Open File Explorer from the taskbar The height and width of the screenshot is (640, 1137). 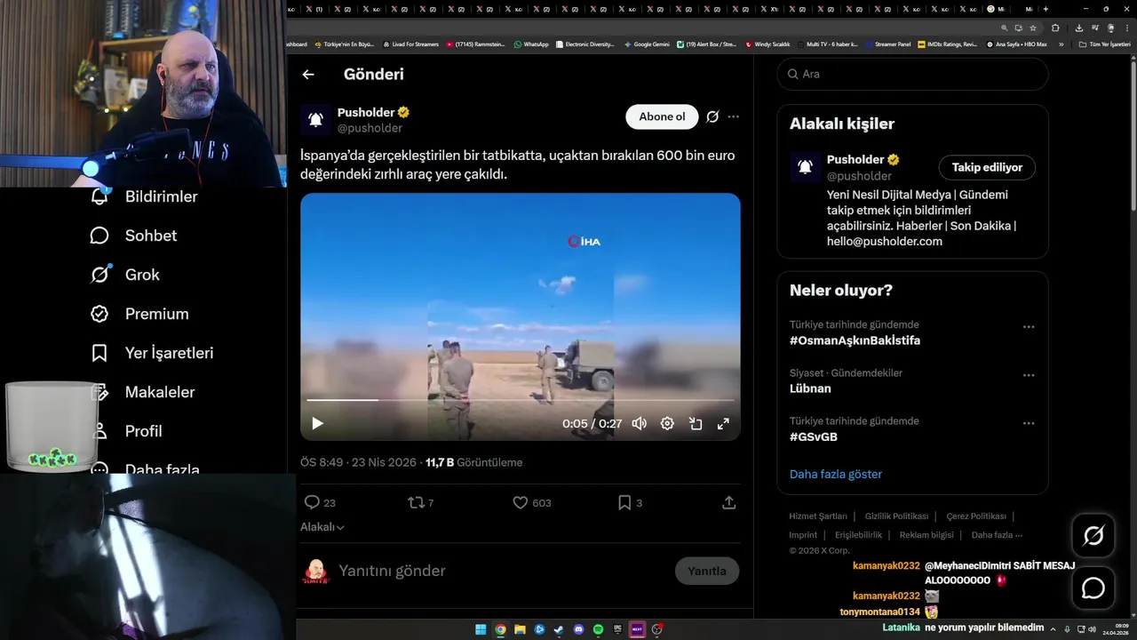[520, 629]
